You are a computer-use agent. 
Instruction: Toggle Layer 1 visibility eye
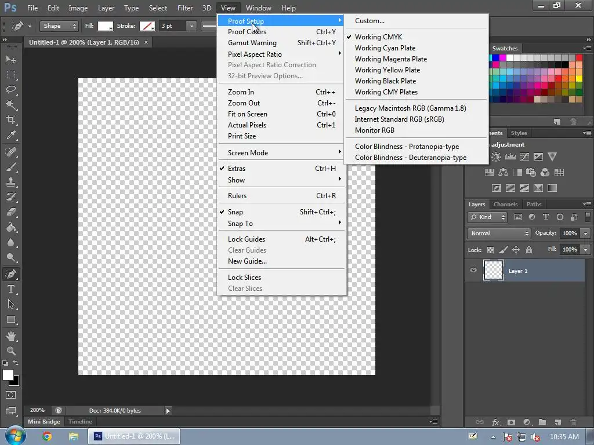[473, 270]
